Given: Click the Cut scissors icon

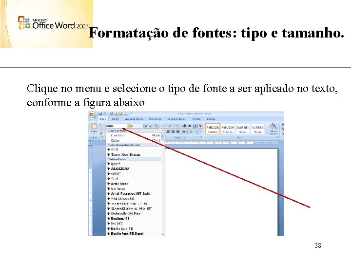Looking at the screenshot, I should click(x=100, y=124).
